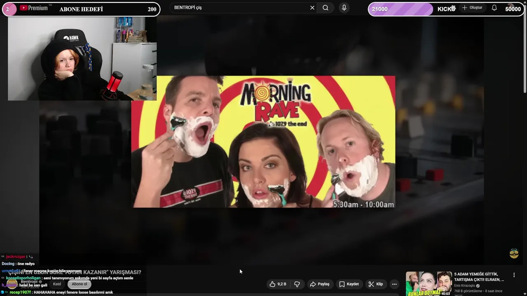Viewport: 527px width, 296px height.
Task: Start voice search with the microphone icon
Action: [344, 8]
